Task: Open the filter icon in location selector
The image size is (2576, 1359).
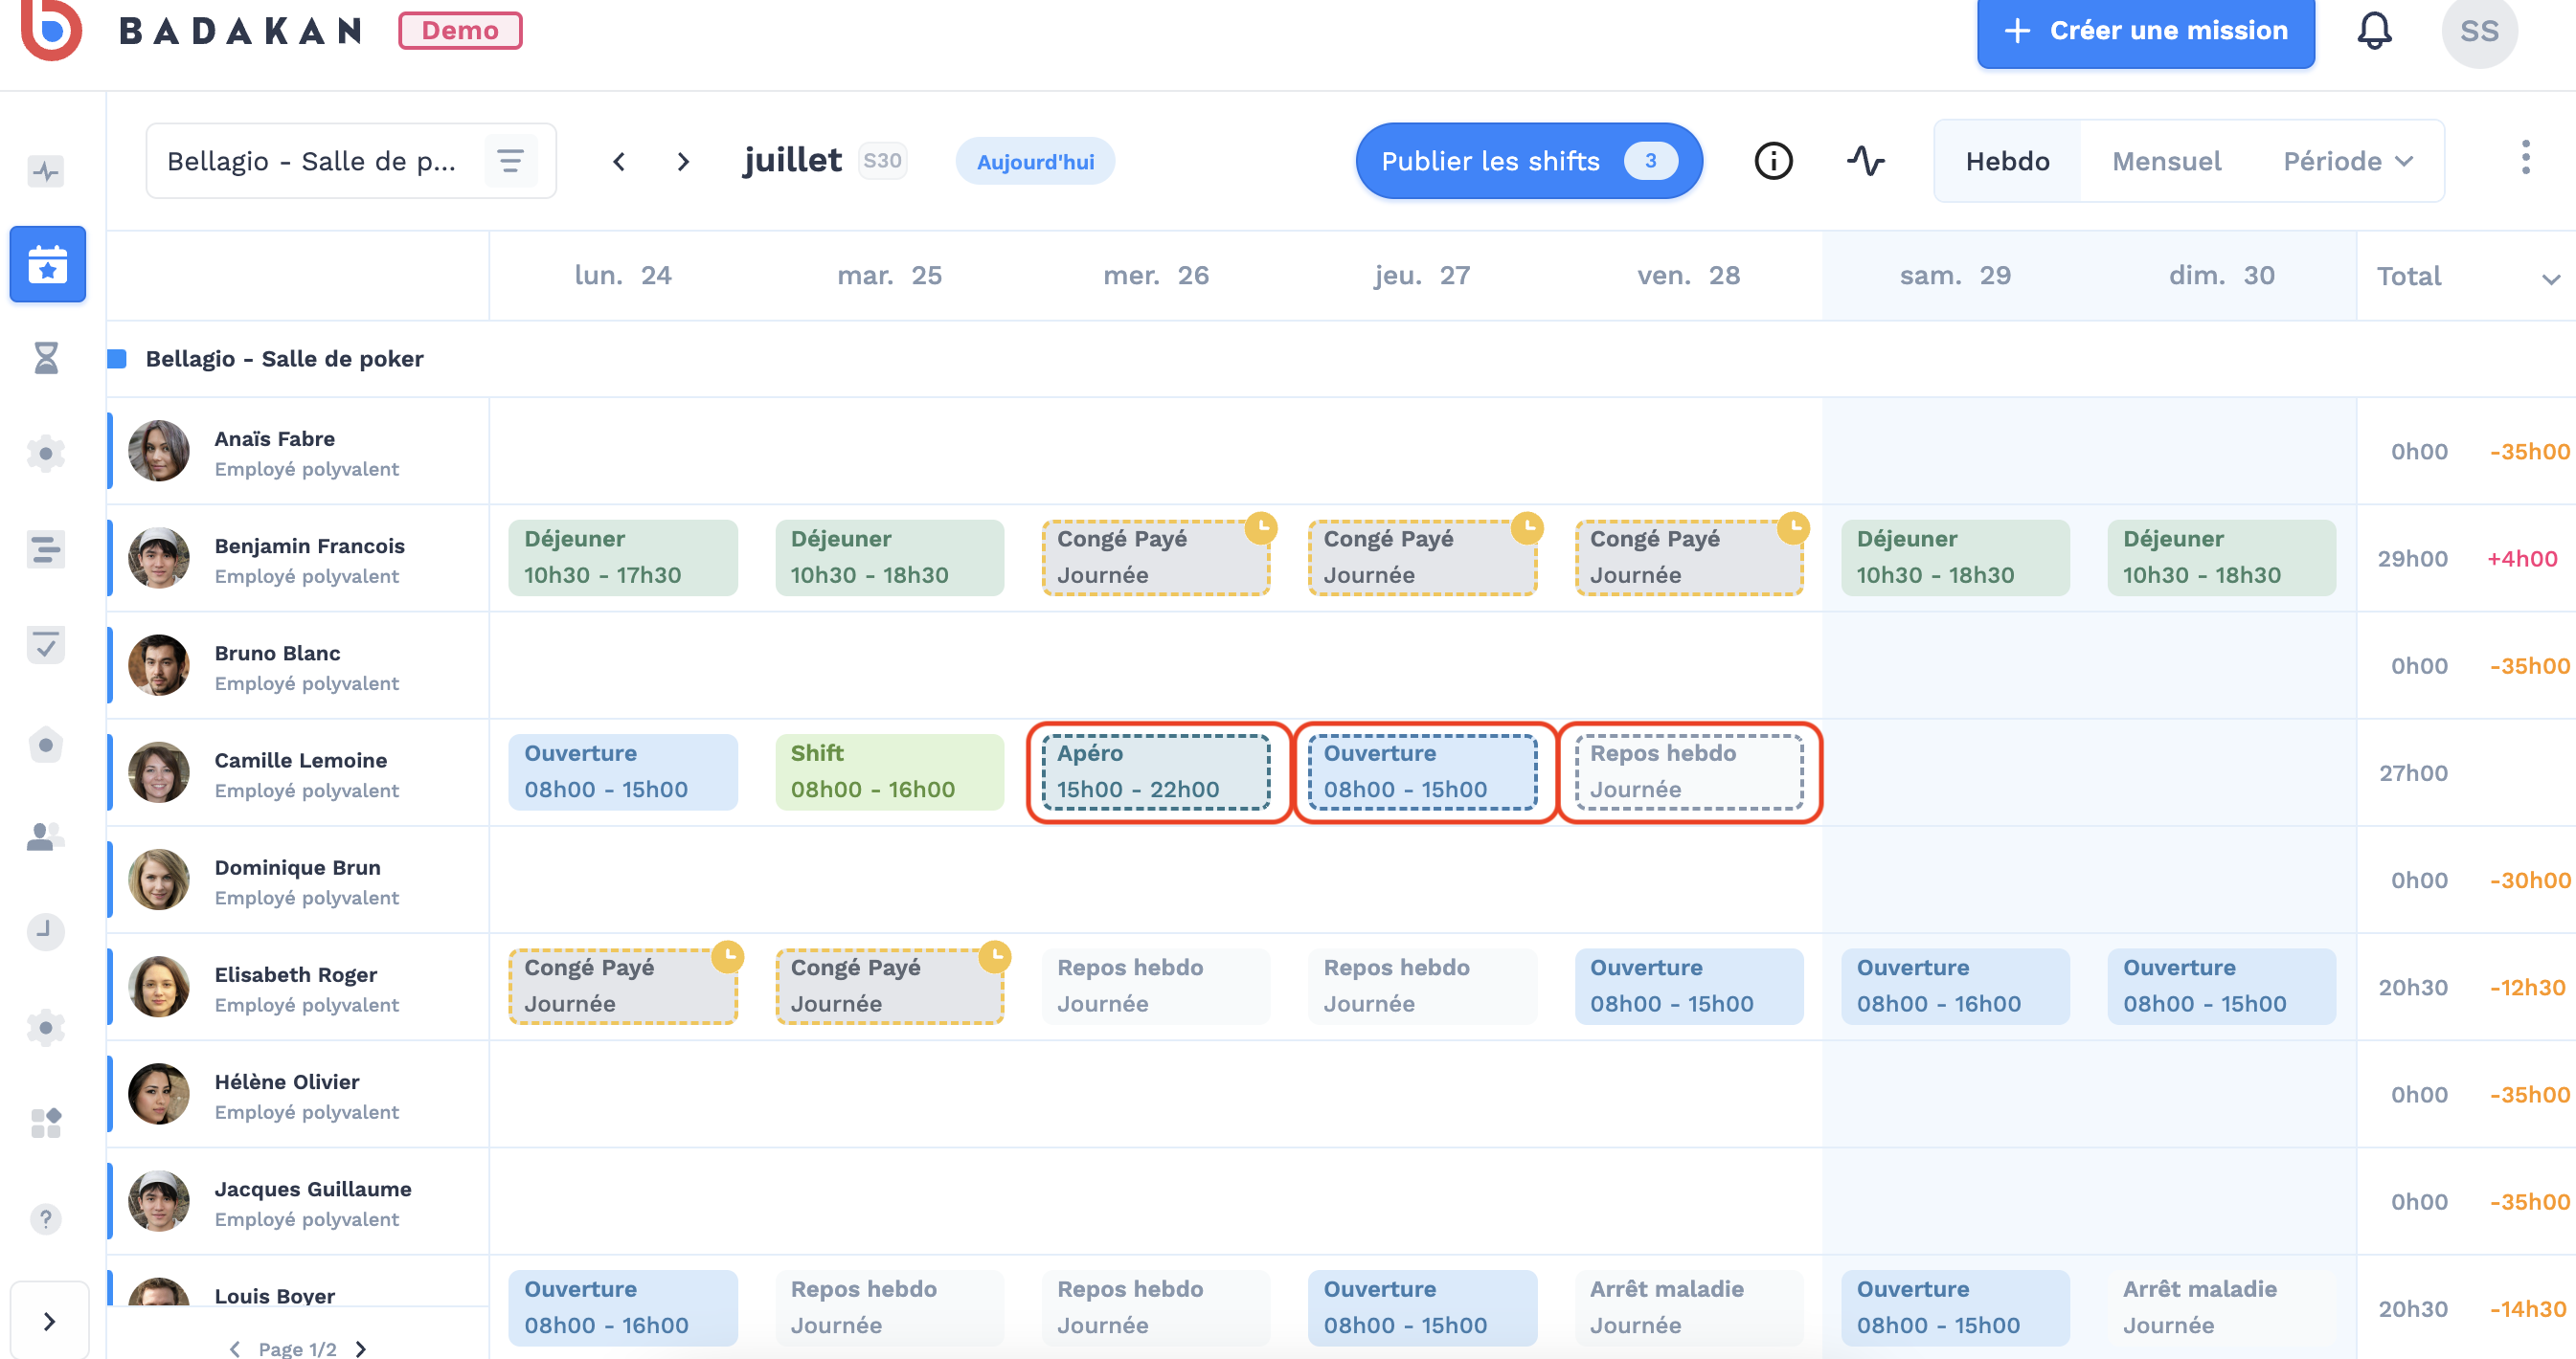Action: tap(510, 161)
